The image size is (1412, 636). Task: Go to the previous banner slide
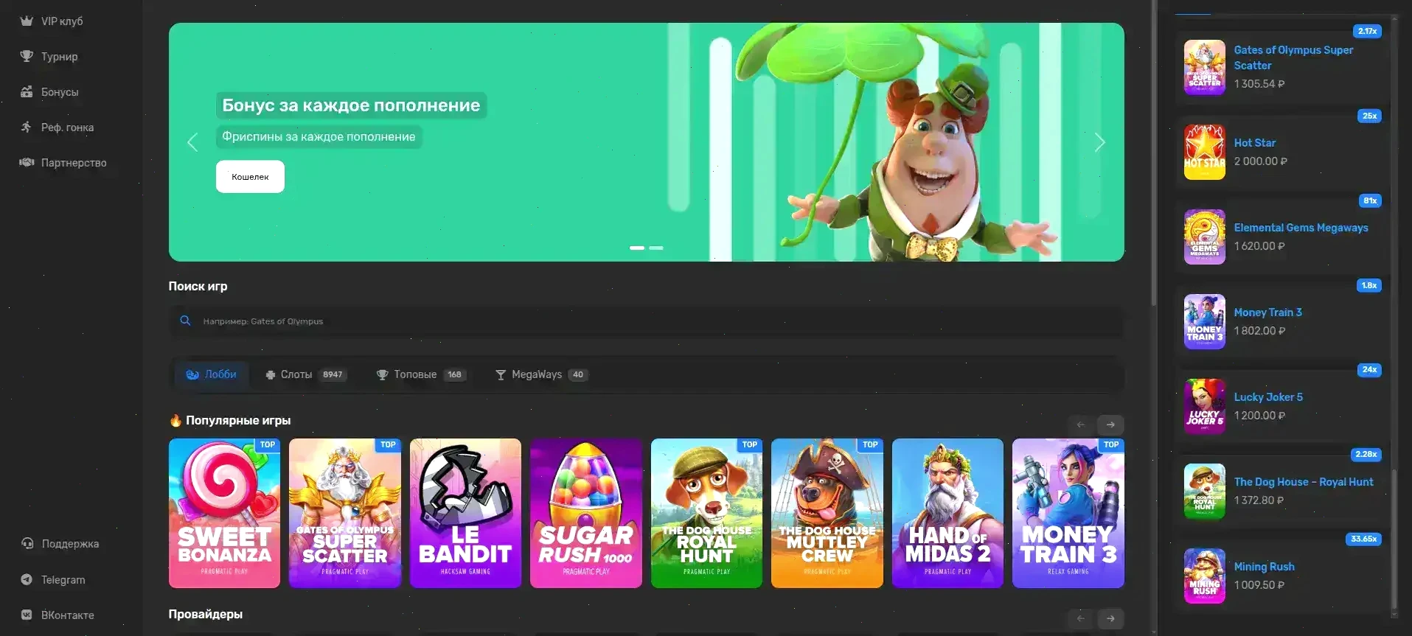tap(192, 142)
